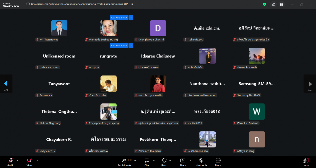Select Sasithorn kuakool's video thumbnail
The height and width of the screenshot is (168, 316).
pos(207,139)
